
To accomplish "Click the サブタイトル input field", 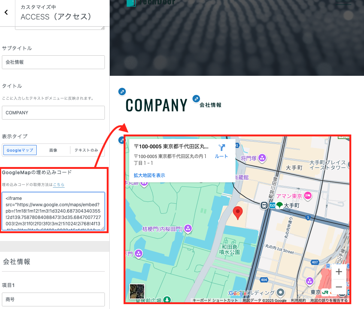I will point(53,62).
